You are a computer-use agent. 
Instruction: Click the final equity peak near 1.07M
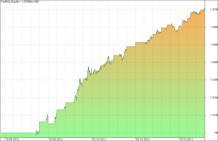(x=204, y=9)
